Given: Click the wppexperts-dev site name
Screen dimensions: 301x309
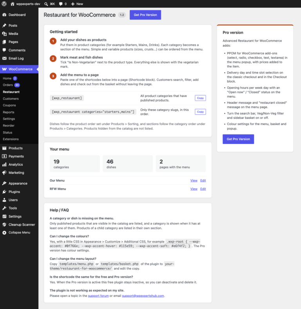Looking at the screenshot, I should 28,4.
